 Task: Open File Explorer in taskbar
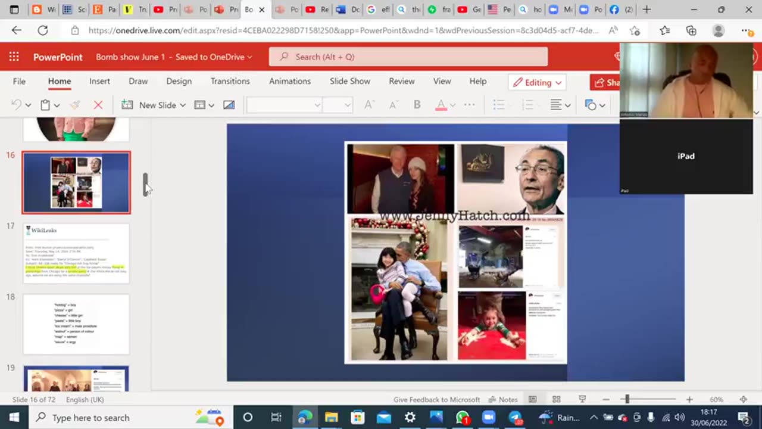[x=331, y=417]
